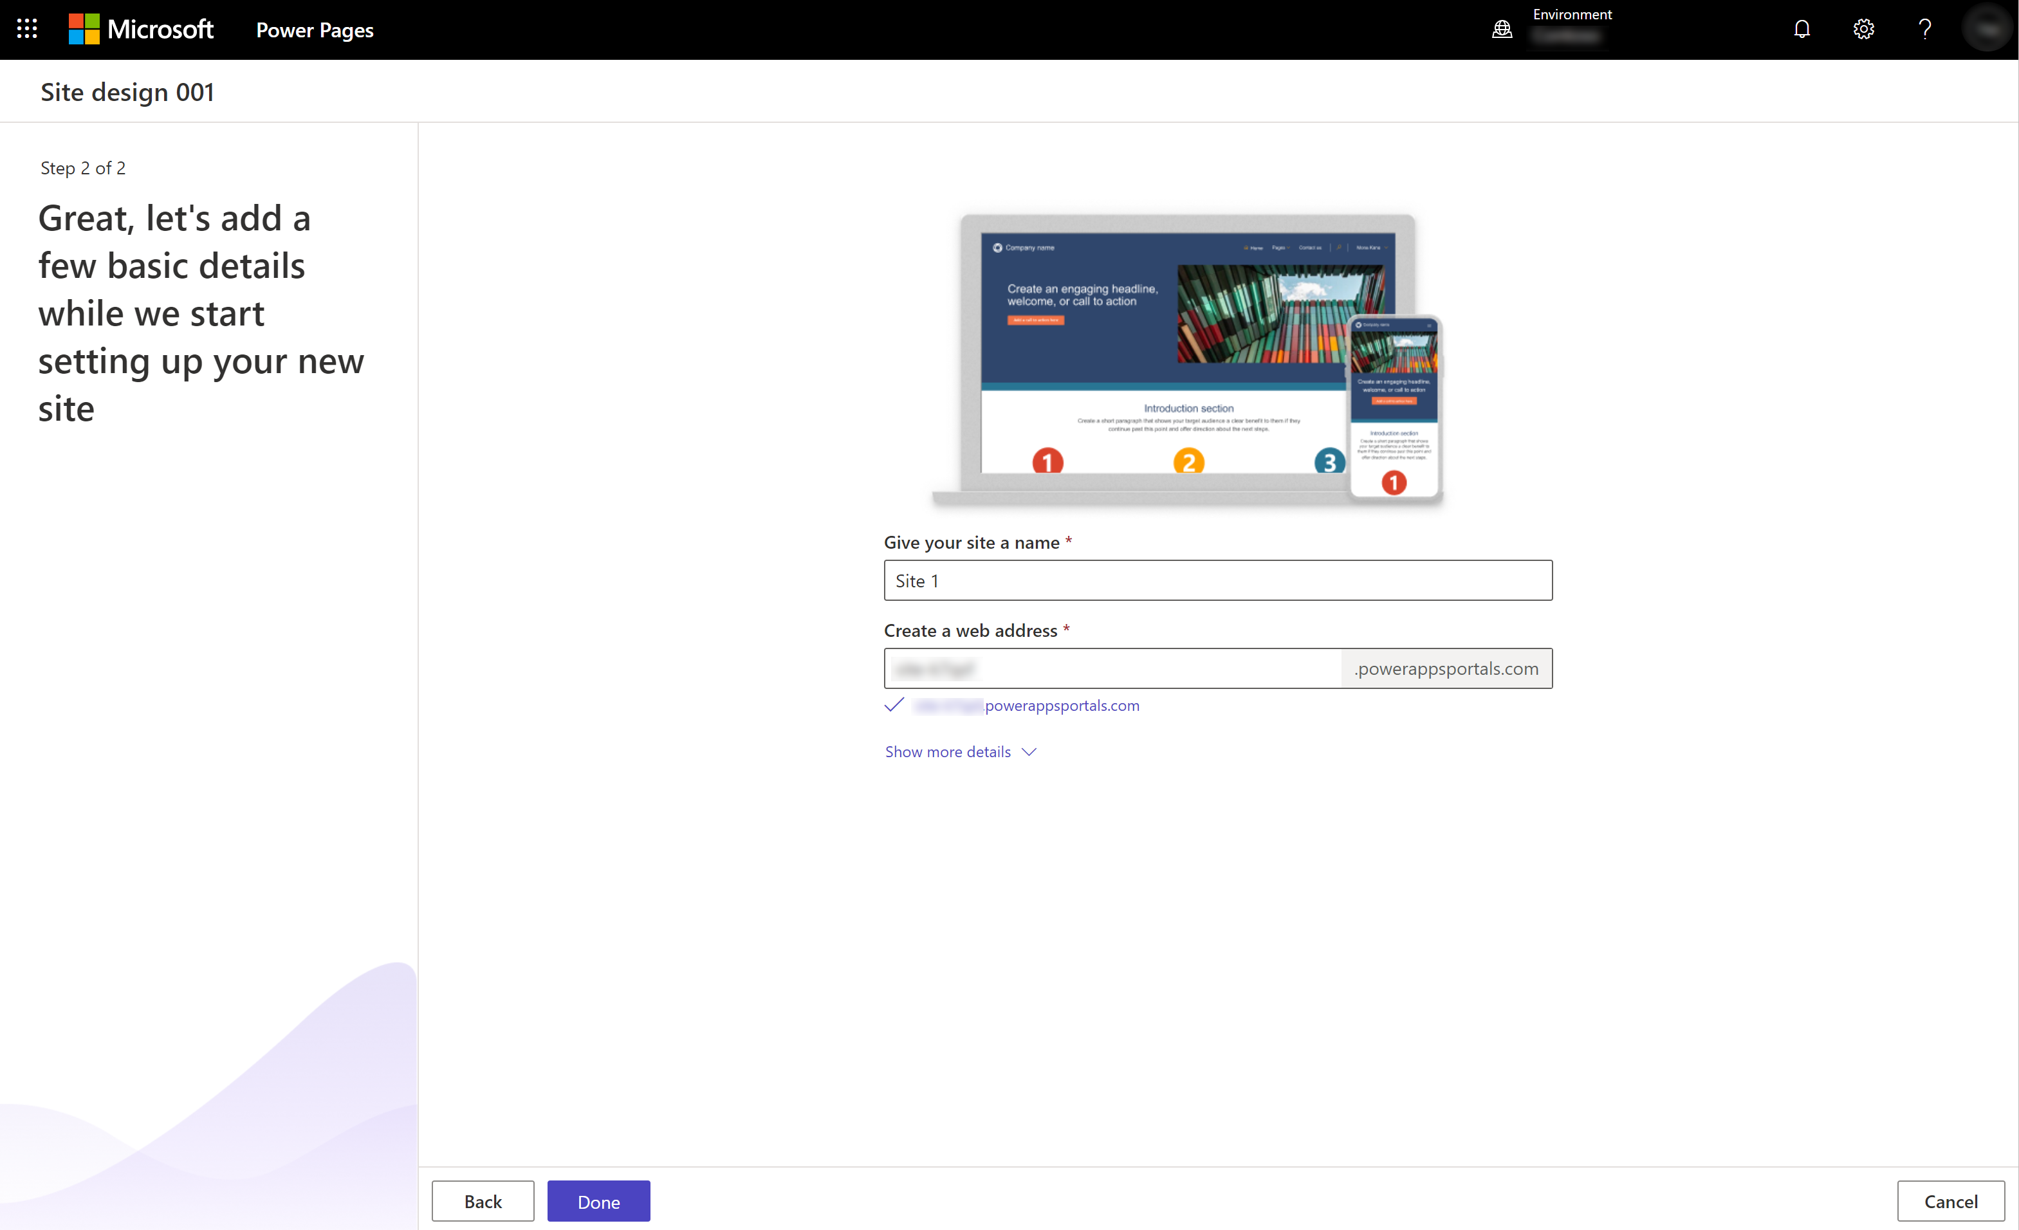Click the Power Pages menu item
This screenshot has height=1230, width=2019.
point(316,29)
